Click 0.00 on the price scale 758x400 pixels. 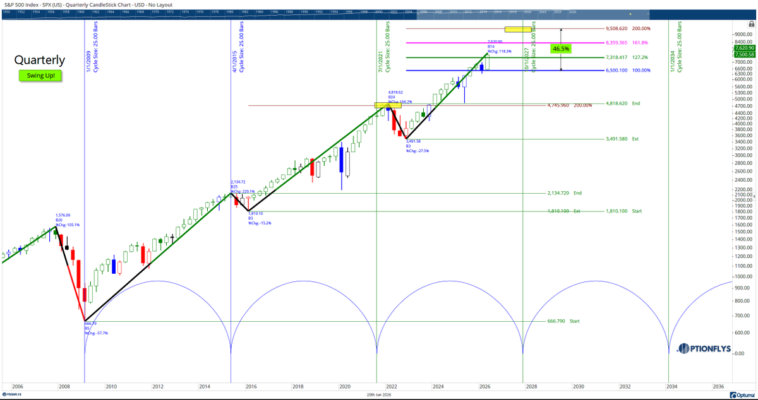point(739,353)
